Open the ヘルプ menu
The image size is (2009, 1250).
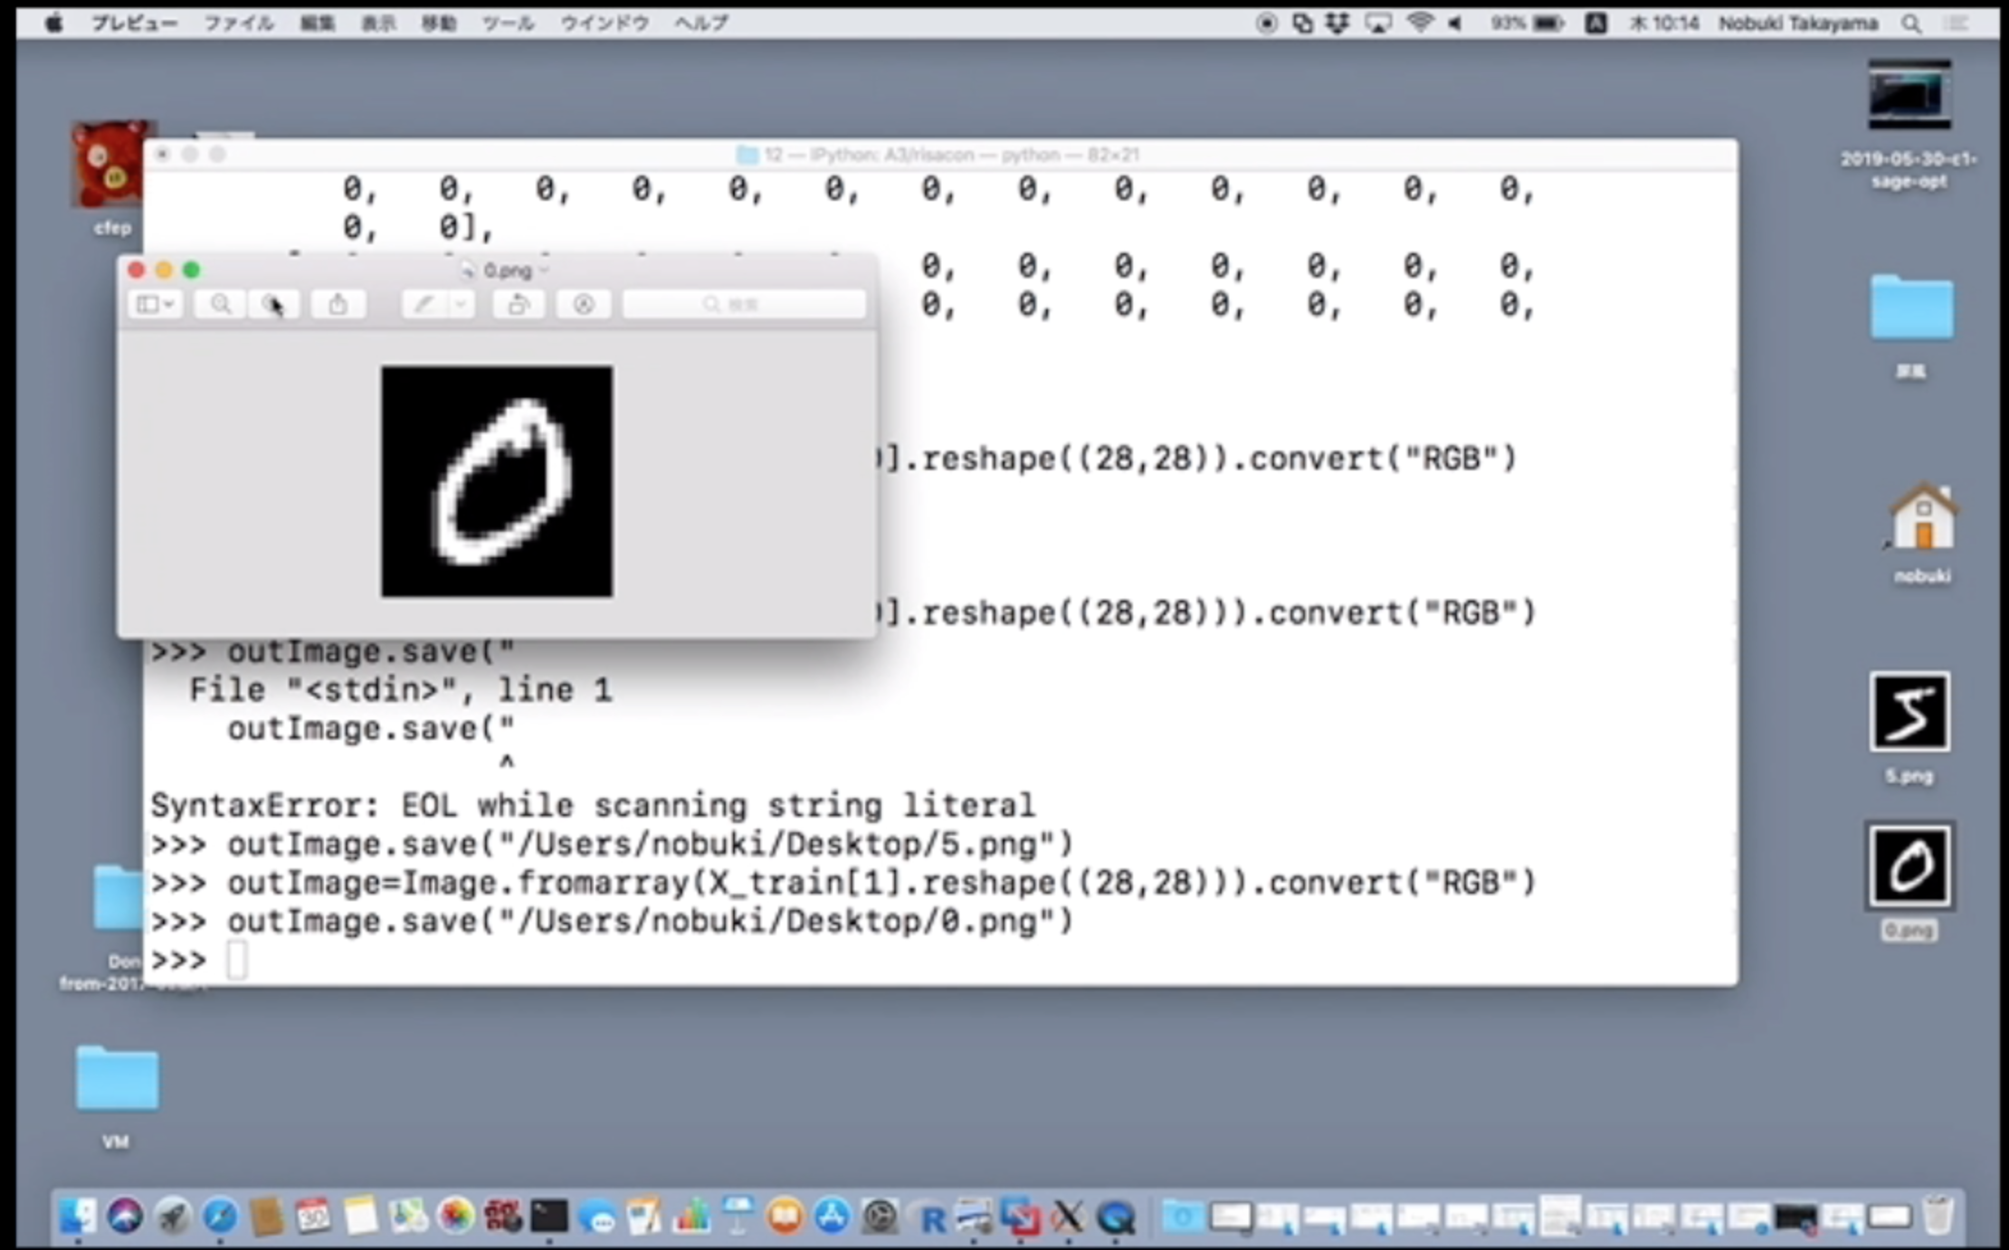(x=701, y=24)
